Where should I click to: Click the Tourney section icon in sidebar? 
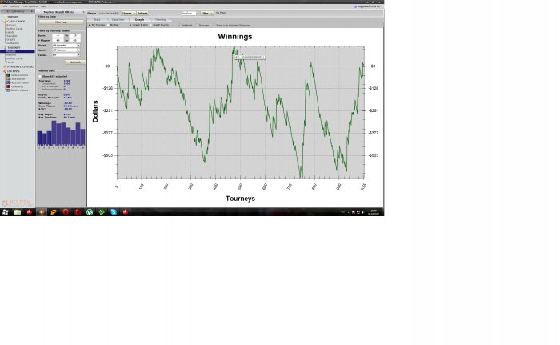[5, 47]
